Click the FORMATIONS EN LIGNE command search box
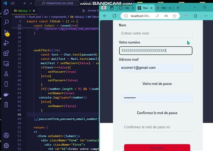The width and height of the screenshot is (213, 151). pos(57,3)
